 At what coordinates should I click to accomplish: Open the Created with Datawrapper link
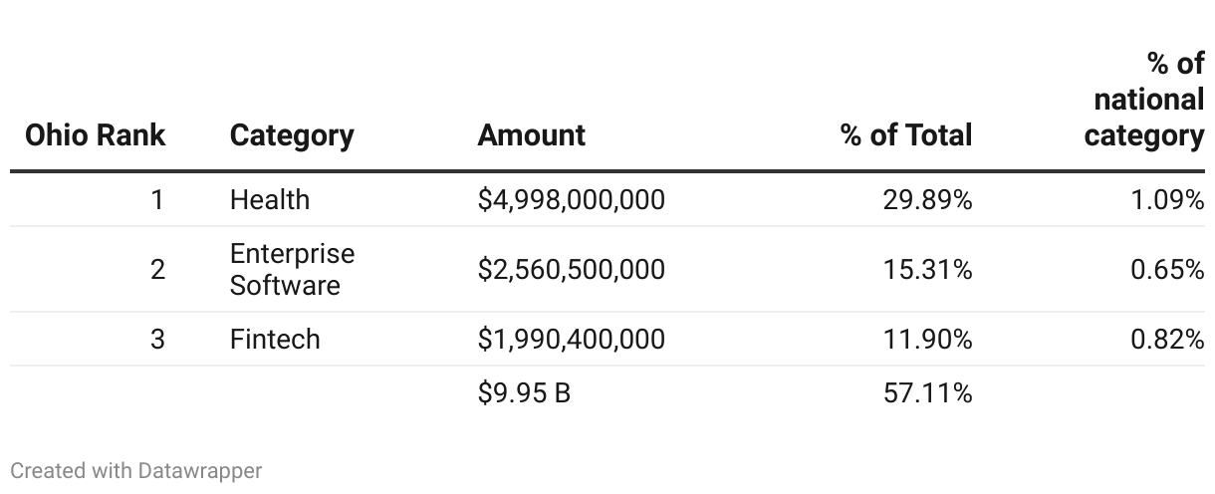(x=136, y=470)
